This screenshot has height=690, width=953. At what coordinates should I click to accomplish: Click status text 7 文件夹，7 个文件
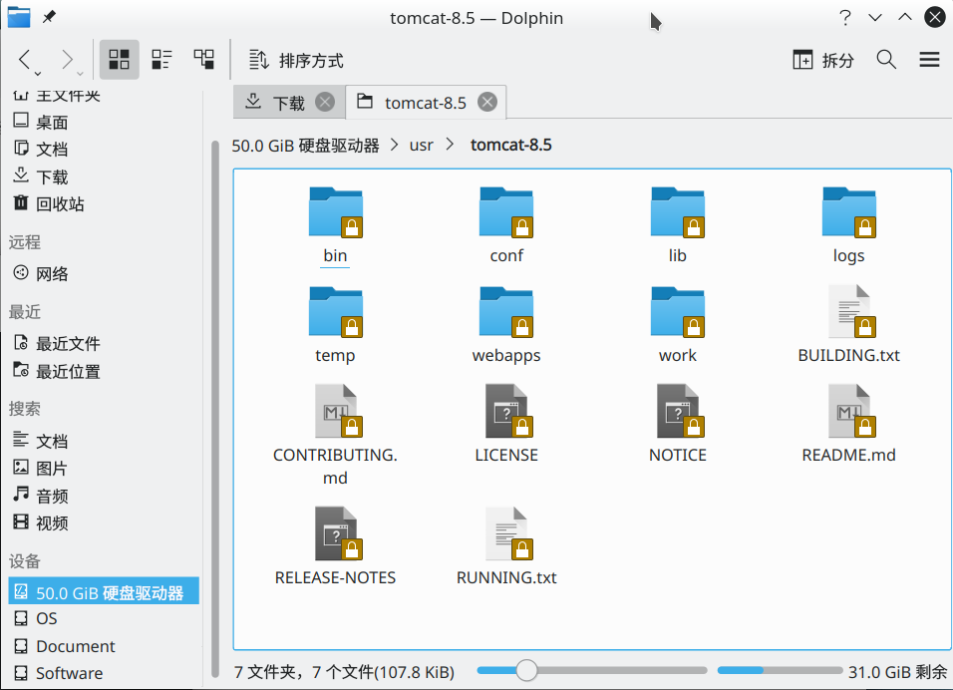(x=344, y=672)
